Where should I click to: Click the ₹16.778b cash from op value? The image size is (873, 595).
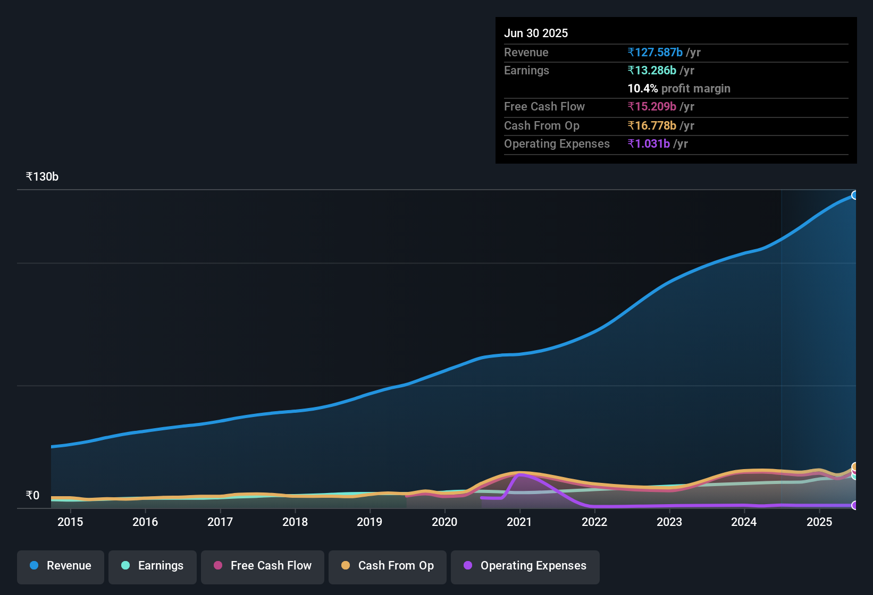click(x=652, y=125)
